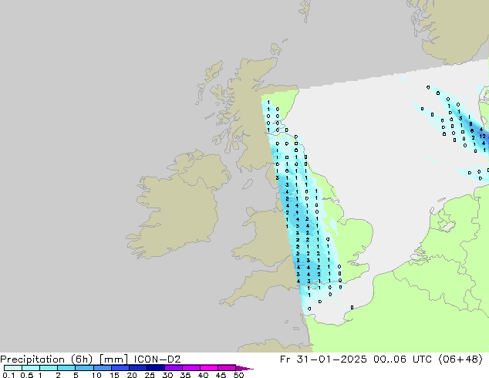The image size is (489, 378).
Task: Click the legend scale value "10"
Action: 96,375
